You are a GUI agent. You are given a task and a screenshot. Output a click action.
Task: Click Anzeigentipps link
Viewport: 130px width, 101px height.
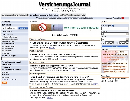coord(7,50)
